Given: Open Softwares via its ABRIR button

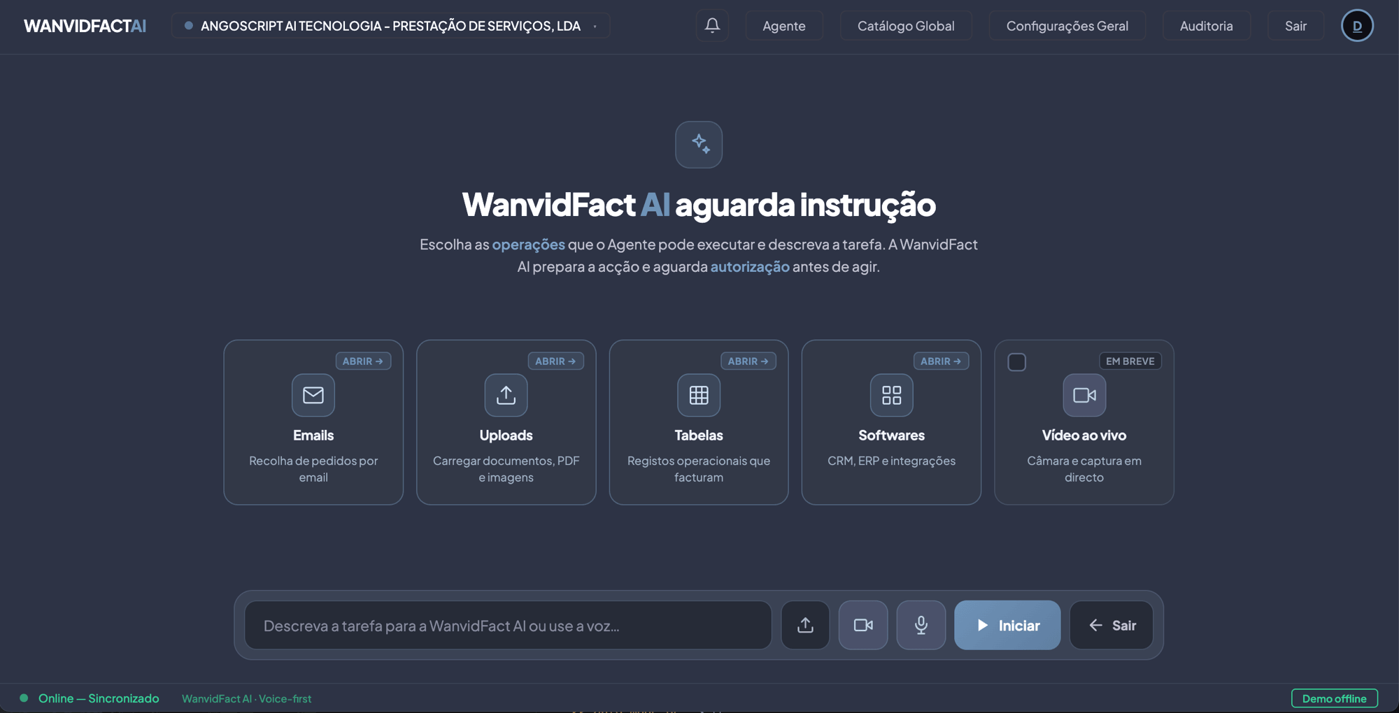Looking at the screenshot, I should pos(941,361).
